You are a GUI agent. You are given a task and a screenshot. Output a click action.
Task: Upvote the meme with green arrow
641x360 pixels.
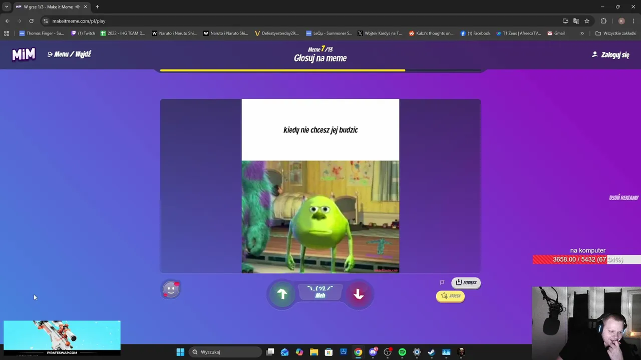282,294
